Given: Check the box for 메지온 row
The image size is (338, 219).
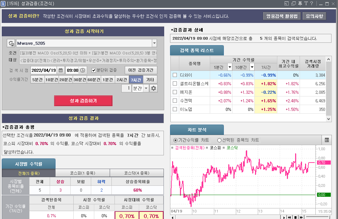Looking at the screenshot, I should click(175, 92).
